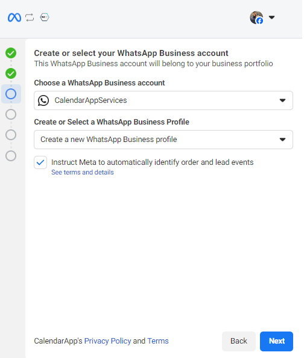Viewport: 304px width, 358px height.
Task: Open the Create a new WhatsApp Business profile dropdown
Action: click(163, 140)
